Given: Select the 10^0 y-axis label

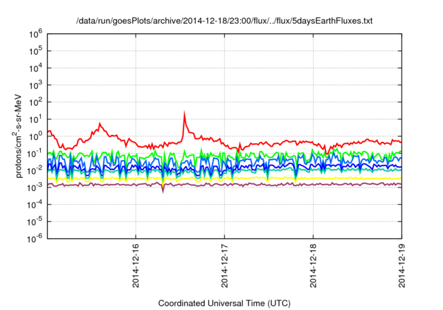Looking at the screenshot, I should click(35, 136).
